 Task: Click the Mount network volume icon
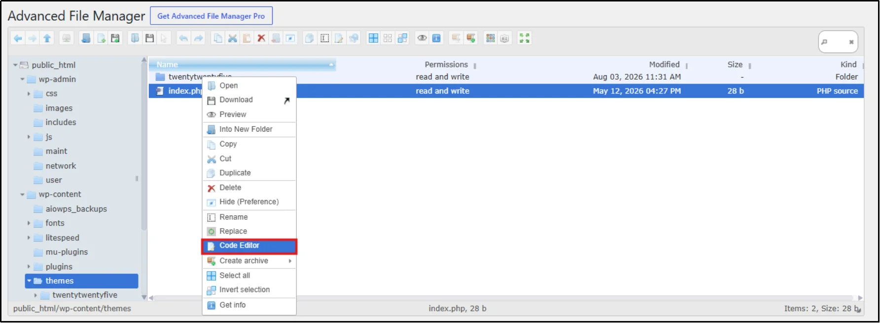pyautogui.click(x=67, y=38)
